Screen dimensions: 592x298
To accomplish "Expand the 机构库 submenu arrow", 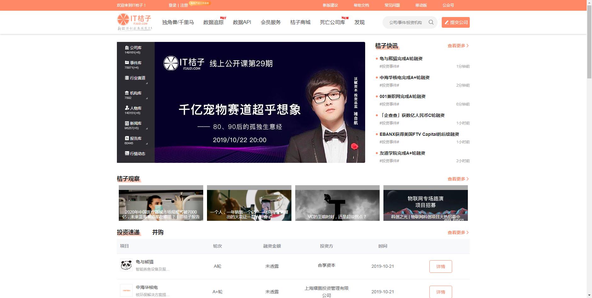I will coord(147,98).
